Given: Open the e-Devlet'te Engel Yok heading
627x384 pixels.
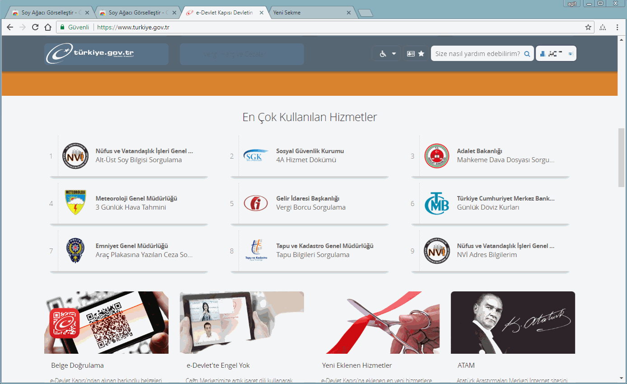Looking at the screenshot, I should click(218, 365).
